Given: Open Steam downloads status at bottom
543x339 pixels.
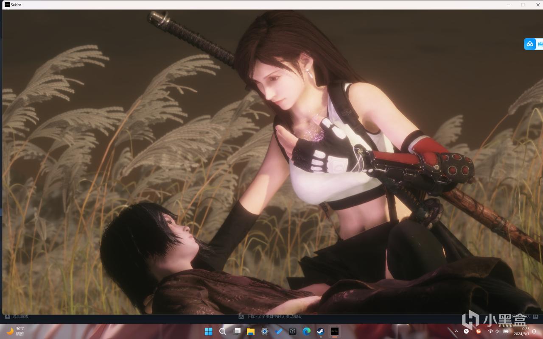Looking at the screenshot, I should coord(270,316).
